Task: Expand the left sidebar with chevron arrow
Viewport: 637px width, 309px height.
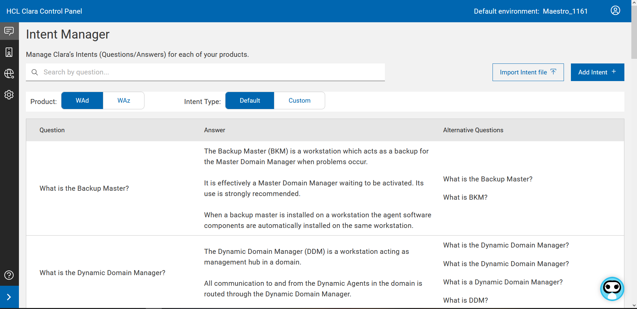Action: tap(9, 297)
